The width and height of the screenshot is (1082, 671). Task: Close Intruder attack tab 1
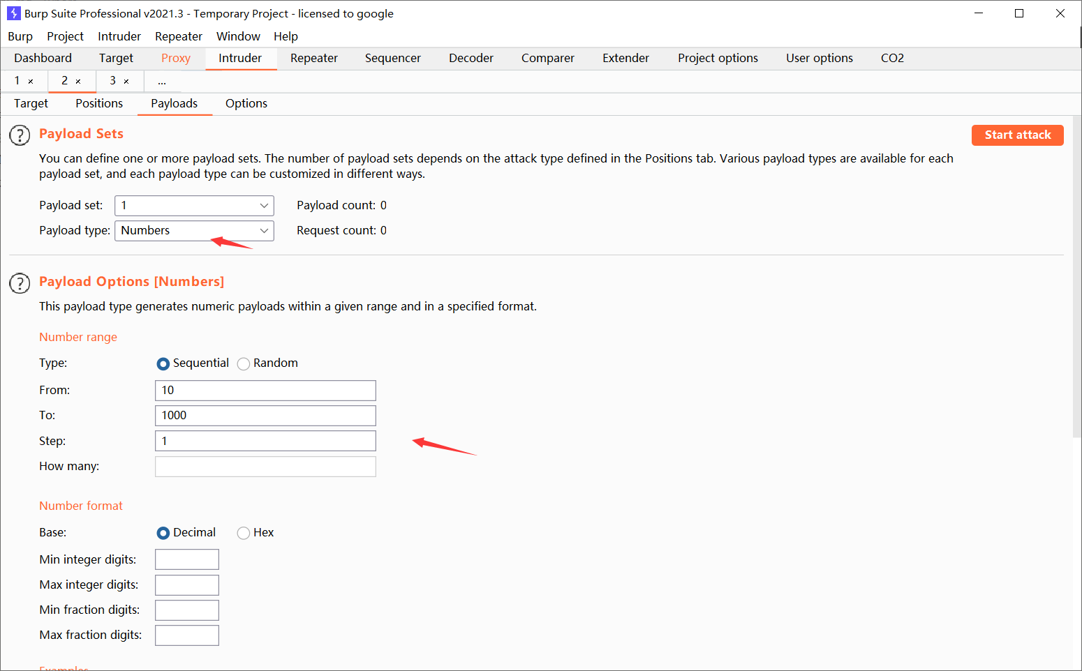click(x=31, y=82)
